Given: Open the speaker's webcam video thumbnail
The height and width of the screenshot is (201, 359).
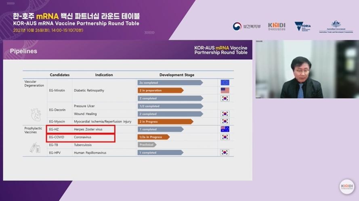Looking at the screenshot, I should coord(306,69).
